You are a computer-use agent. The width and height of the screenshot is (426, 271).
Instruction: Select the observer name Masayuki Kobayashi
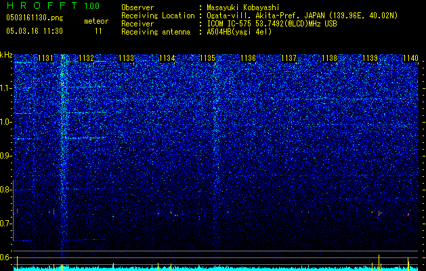pyautogui.click(x=243, y=8)
